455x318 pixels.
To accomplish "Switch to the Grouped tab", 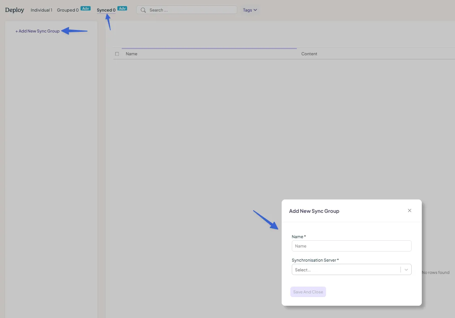I will 68,10.
